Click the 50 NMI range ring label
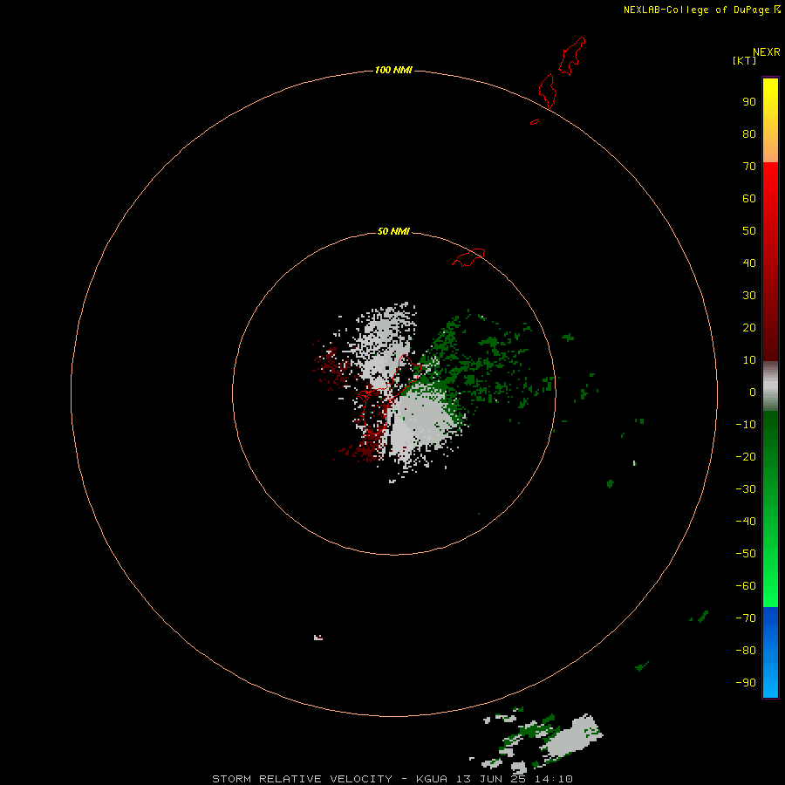 pos(393,231)
